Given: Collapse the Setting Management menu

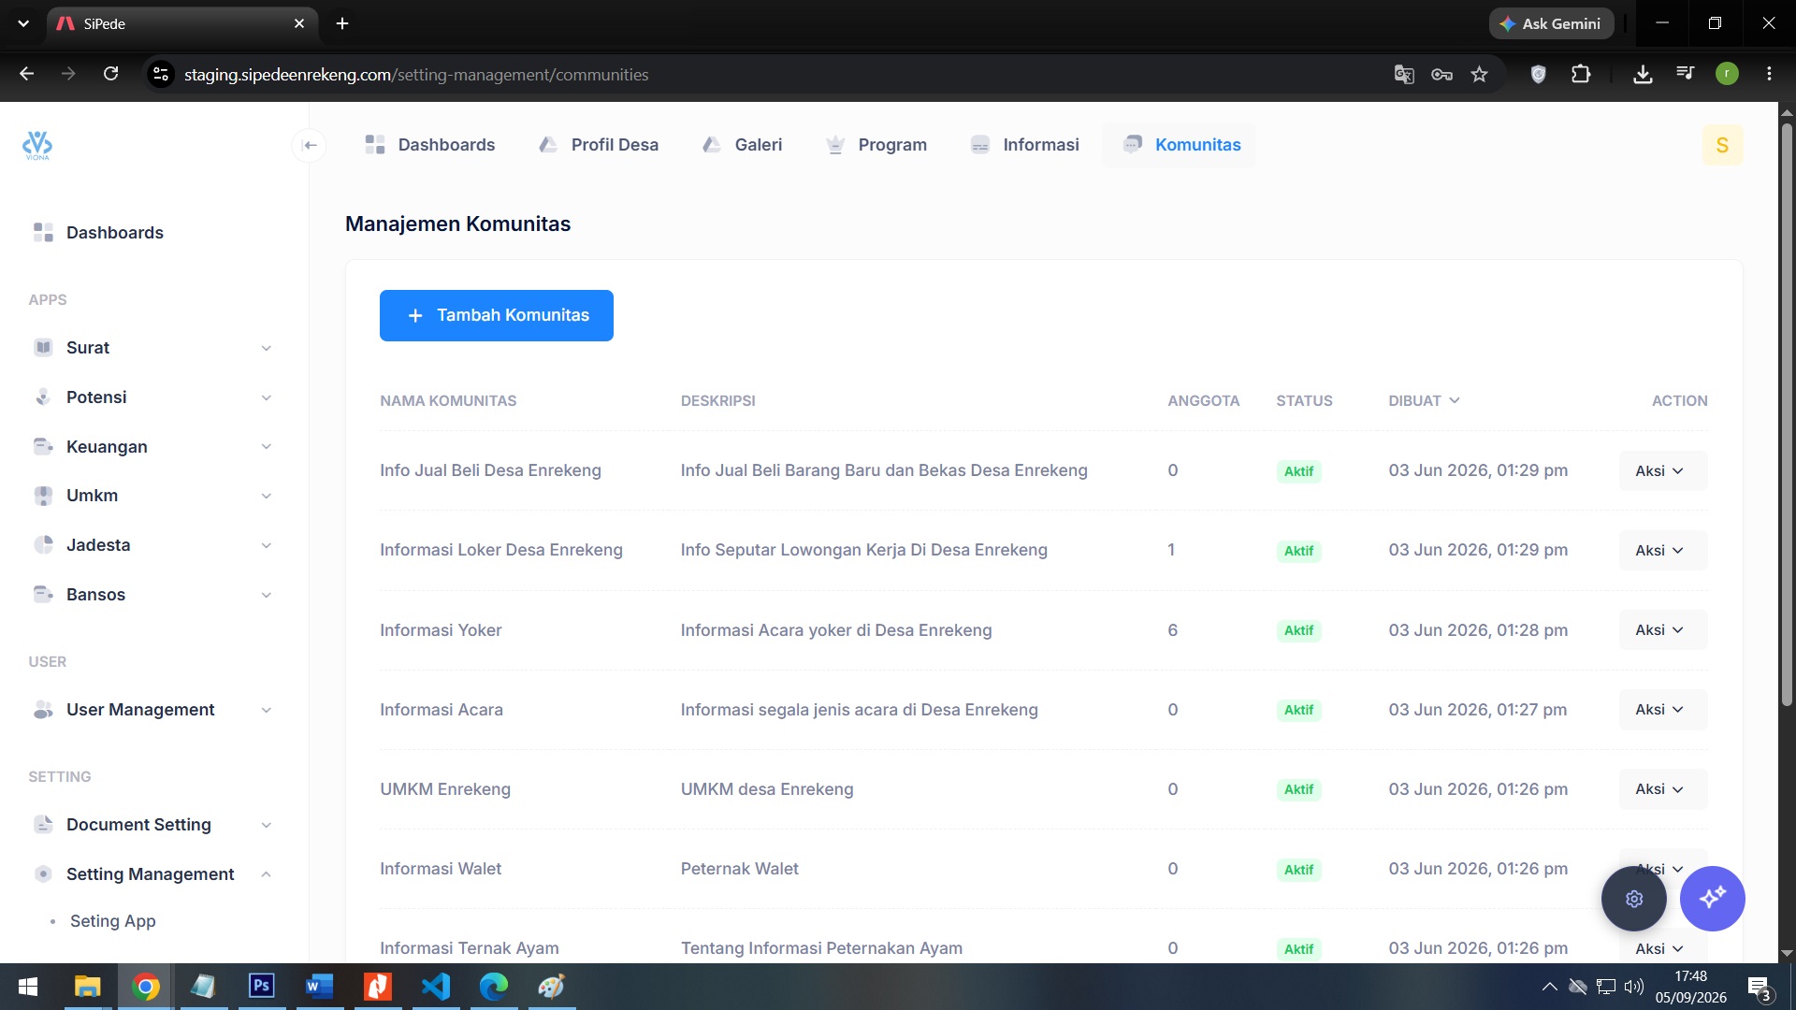Looking at the screenshot, I should coord(152,874).
